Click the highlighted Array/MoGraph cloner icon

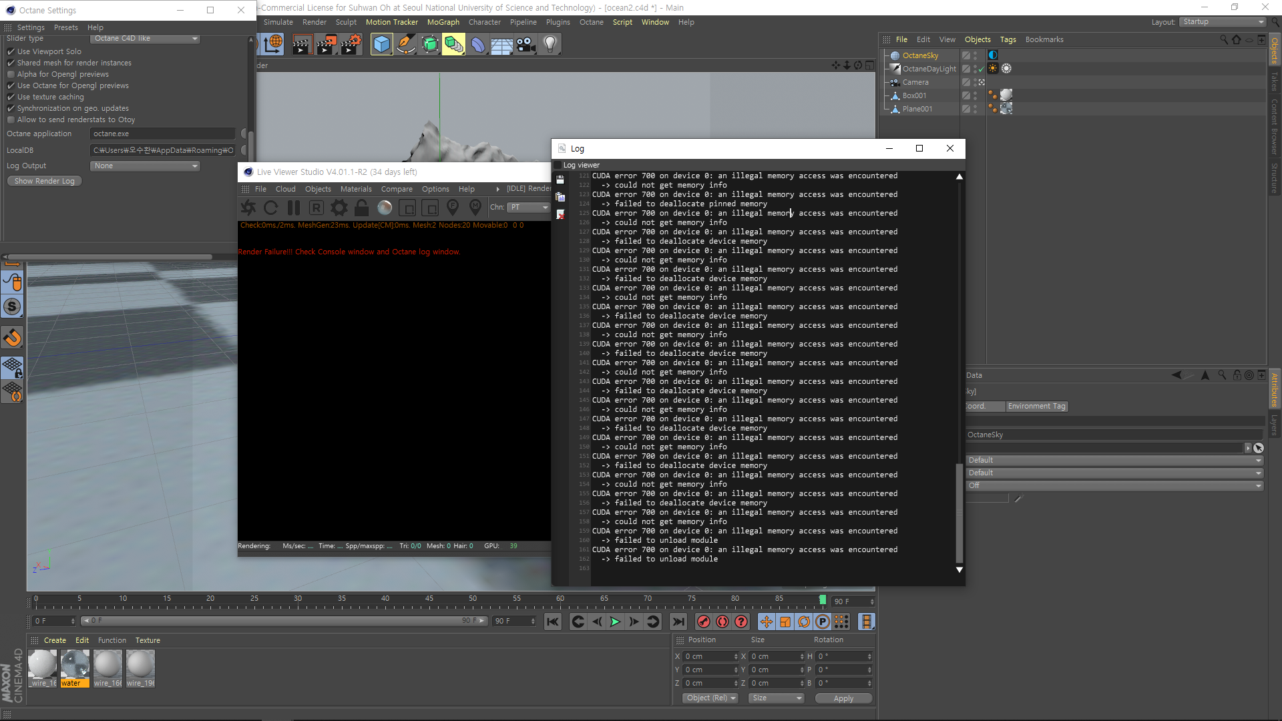click(453, 45)
